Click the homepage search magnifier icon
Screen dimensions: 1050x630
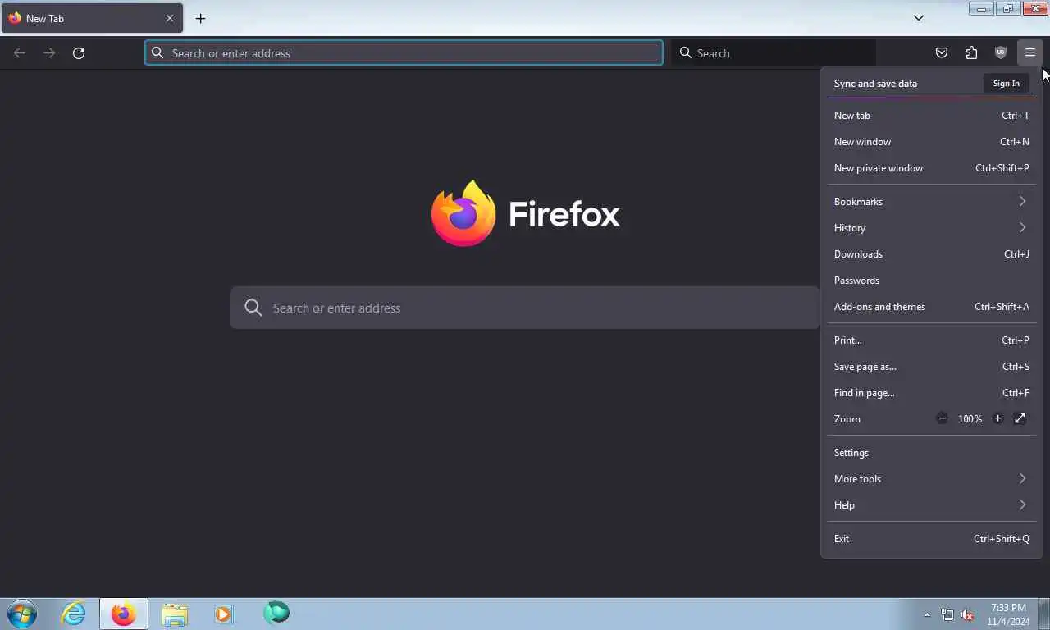(x=253, y=308)
